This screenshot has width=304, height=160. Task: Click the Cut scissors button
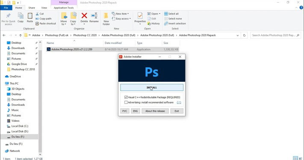pos(40,14)
